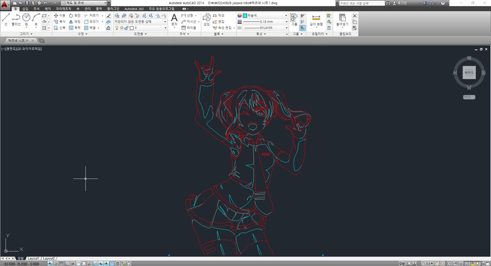491x266 pixels.
Task: Activate the Rotate (회전) tool
Action: coord(75,15)
